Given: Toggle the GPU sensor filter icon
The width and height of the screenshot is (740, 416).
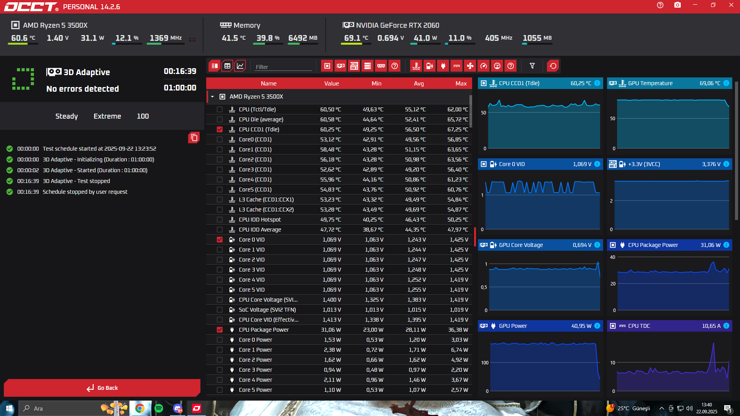Looking at the screenshot, I should (341, 66).
